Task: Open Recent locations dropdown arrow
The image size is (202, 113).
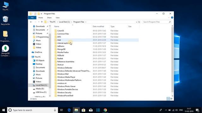Action: tap(39, 22)
